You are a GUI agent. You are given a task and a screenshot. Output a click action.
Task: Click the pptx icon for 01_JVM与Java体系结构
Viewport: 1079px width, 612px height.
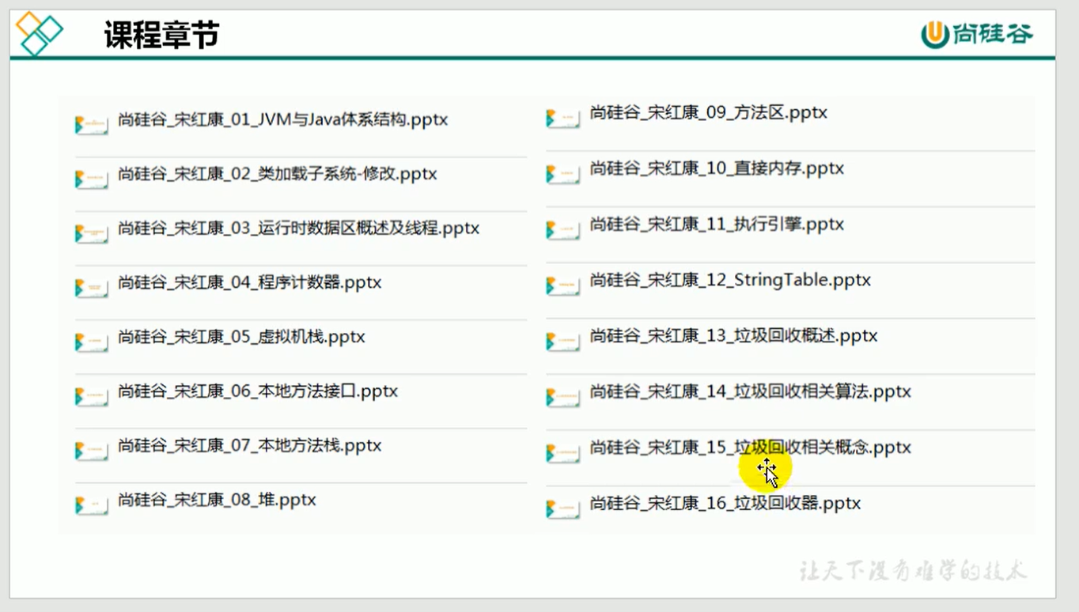coord(92,125)
